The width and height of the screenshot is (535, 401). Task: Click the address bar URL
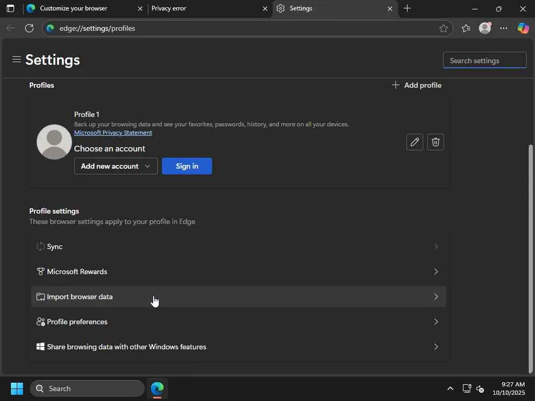pyautogui.click(x=97, y=28)
